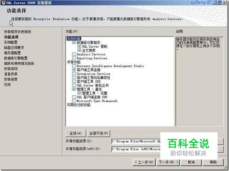Click 安装规则 step in sidebar
Viewport: 229px width, 171px height.
click(11, 69)
